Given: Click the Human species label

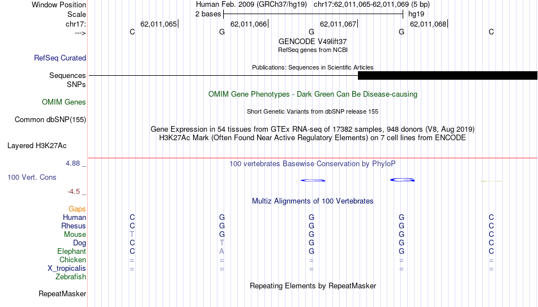Looking at the screenshot, I should coord(74,218).
